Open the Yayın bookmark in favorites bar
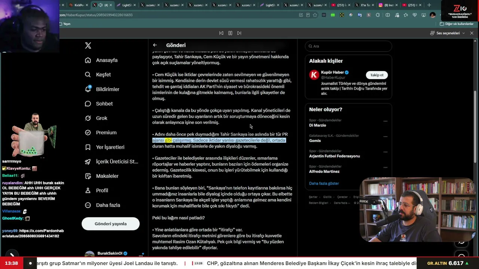 point(65,24)
